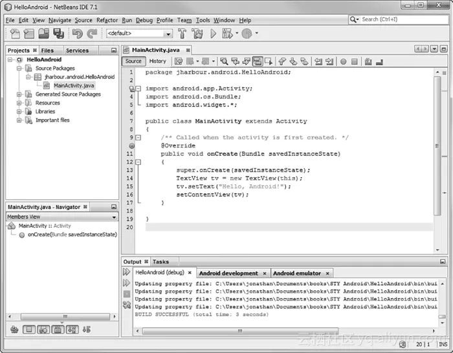Toggle the History view button
The width and height of the screenshot is (453, 353).
157,61
